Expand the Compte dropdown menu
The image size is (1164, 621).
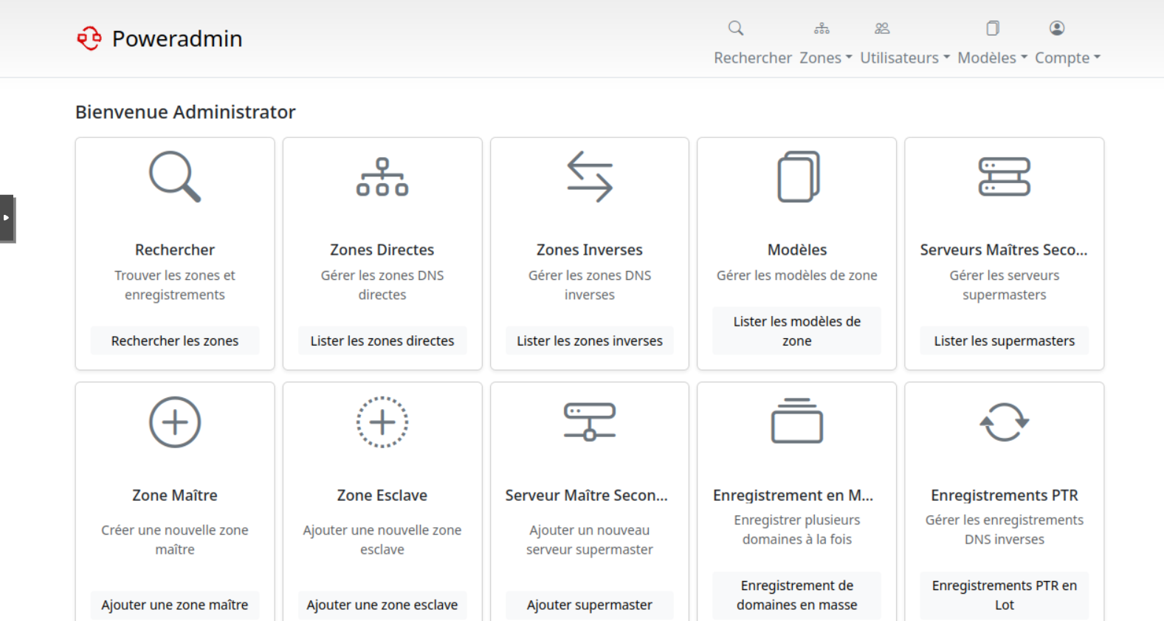1067,58
